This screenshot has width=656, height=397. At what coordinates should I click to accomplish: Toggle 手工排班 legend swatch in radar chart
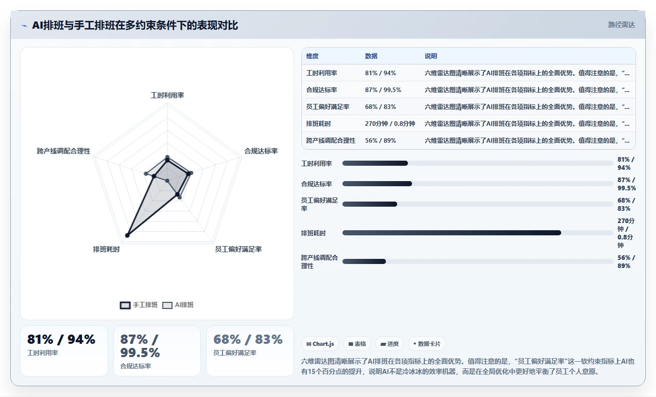(125, 305)
